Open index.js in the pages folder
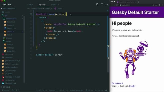164x92 pixels. click(10, 48)
